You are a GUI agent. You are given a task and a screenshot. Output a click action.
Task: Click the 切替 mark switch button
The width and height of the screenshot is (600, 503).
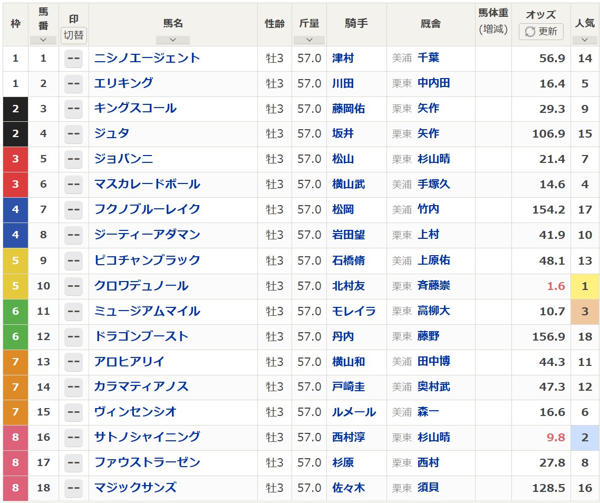coord(73,35)
